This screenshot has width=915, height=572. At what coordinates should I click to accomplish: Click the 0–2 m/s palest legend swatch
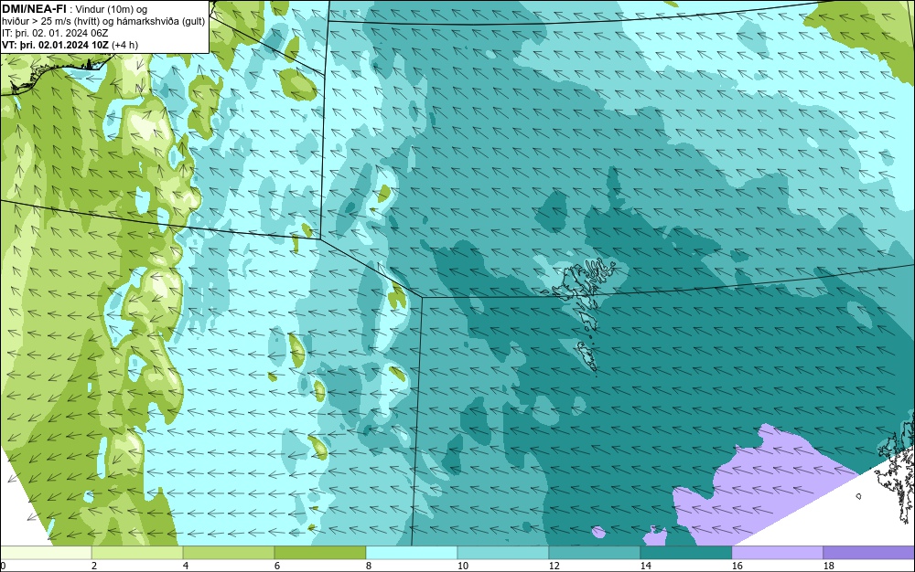tap(46, 553)
